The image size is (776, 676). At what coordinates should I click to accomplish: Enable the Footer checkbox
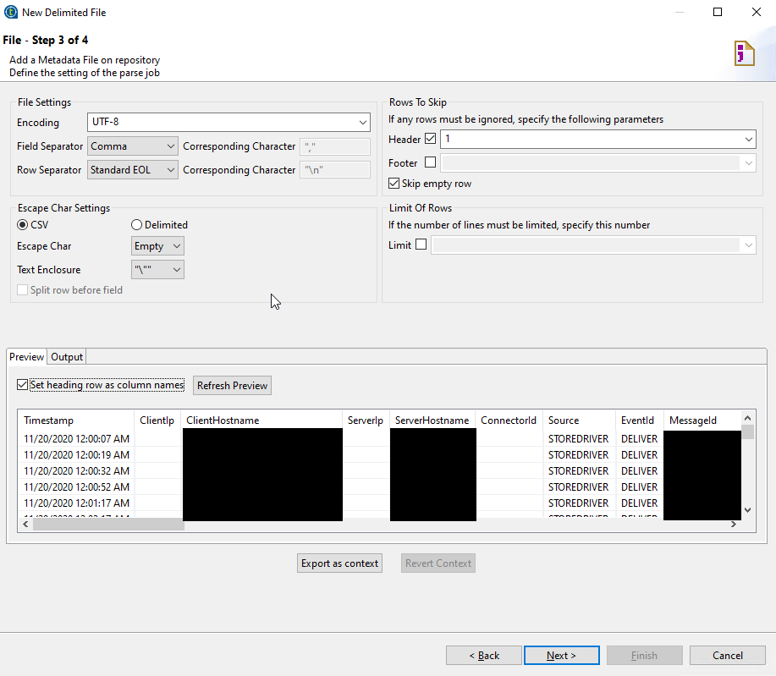click(431, 162)
